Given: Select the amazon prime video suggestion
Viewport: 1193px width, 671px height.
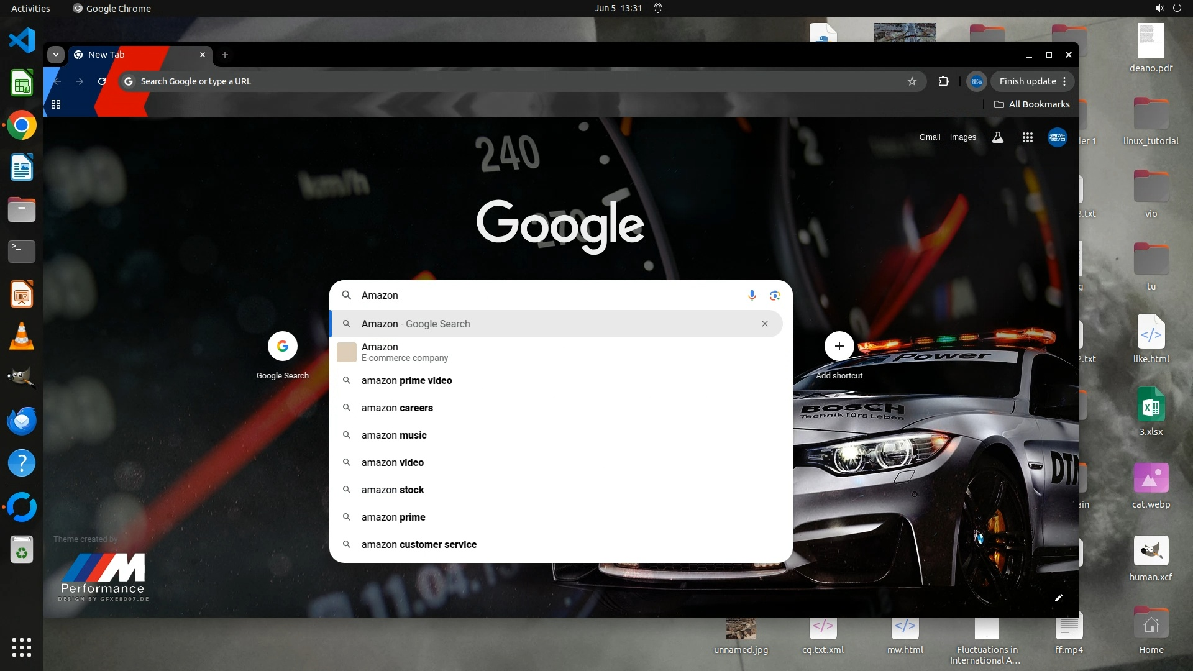Looking at the screenshot, I should (x=406, y=380).
